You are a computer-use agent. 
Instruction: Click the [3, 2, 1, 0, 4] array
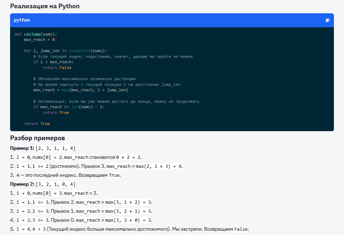coord(55,184)
